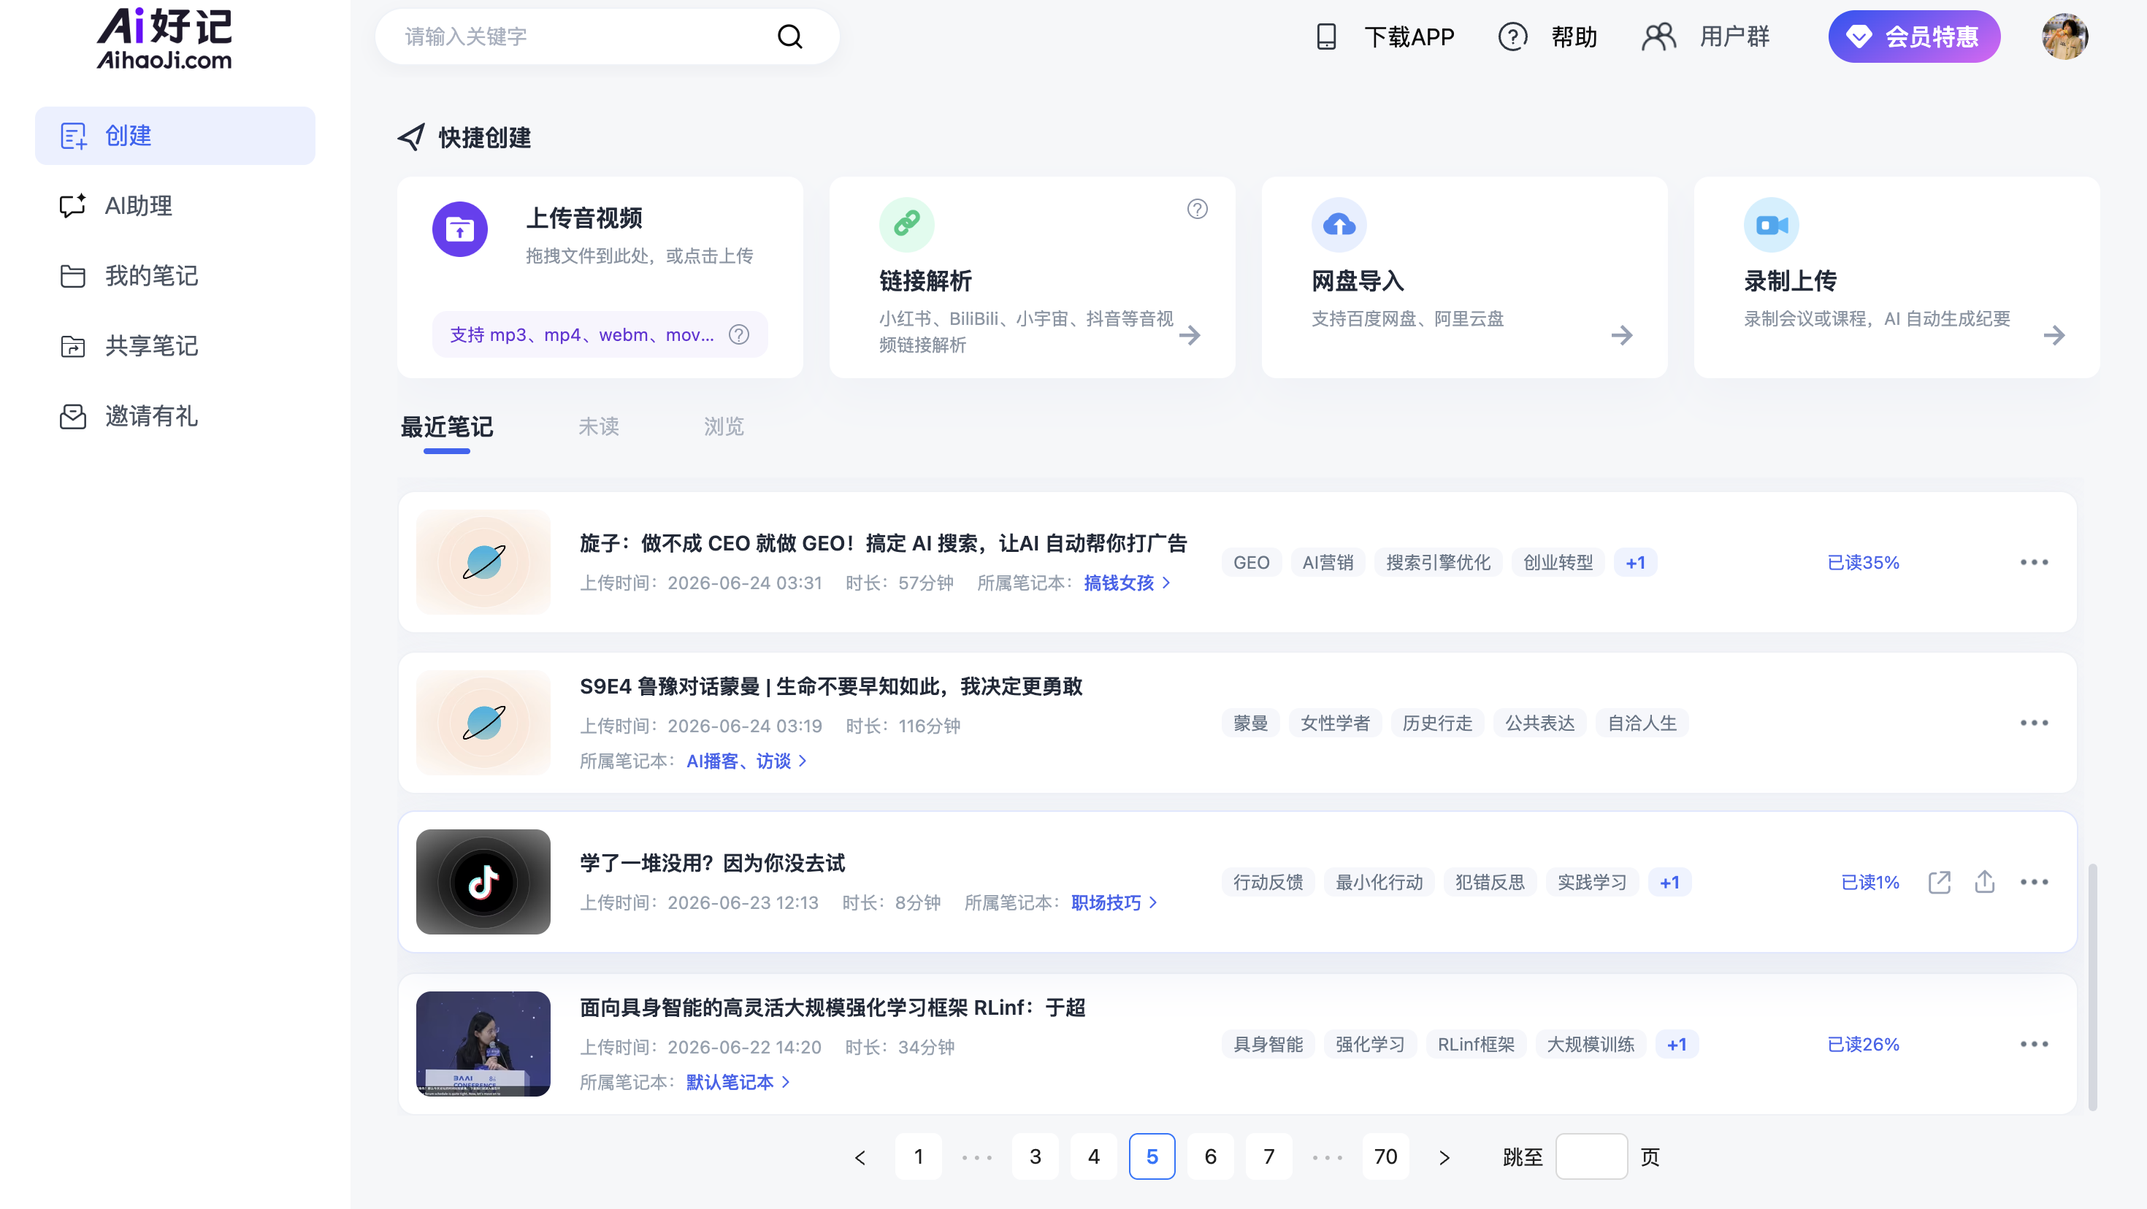Click the 最小化行动 tag
2147x1209 pixels.
1379,883
